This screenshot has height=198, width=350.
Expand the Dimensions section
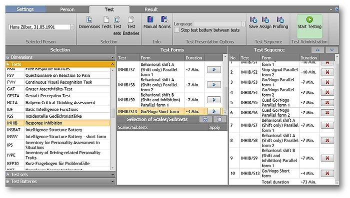[60, 57]
